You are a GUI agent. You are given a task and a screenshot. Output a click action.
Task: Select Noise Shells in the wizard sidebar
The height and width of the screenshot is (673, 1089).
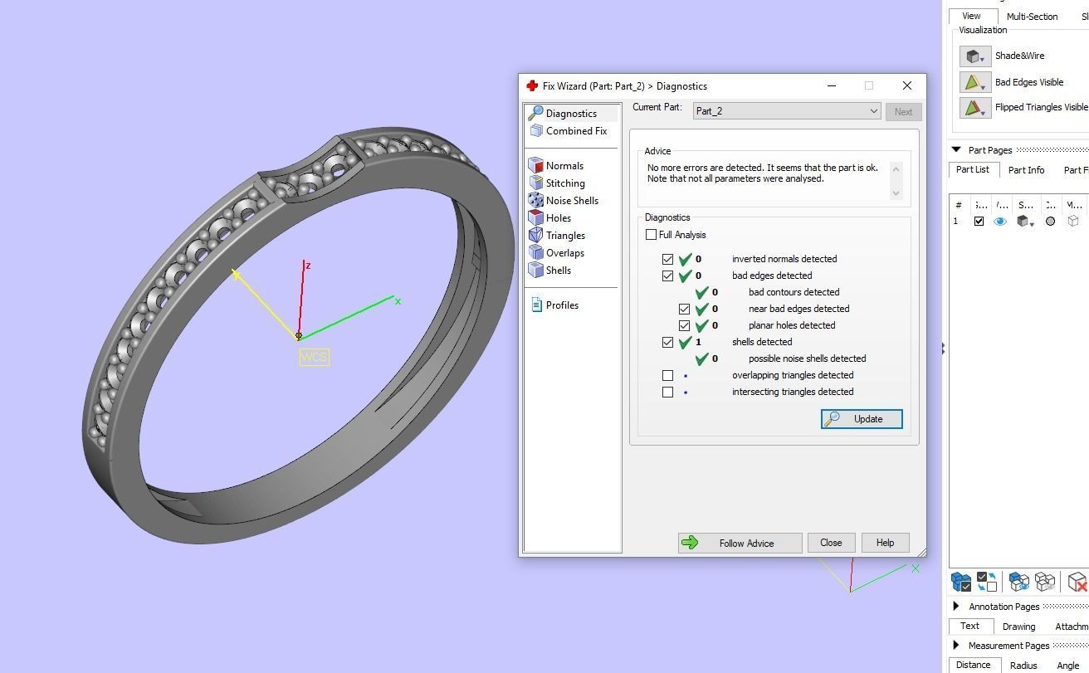pyautogui.click(x=571, y=201)
